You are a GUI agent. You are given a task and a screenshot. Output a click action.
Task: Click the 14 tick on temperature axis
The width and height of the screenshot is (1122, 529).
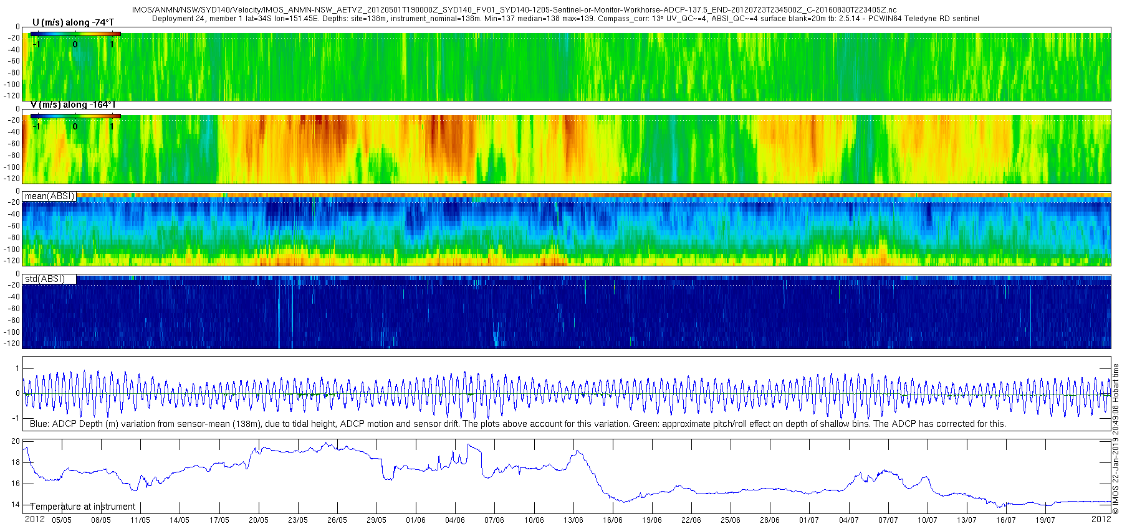tap(16, 505)
